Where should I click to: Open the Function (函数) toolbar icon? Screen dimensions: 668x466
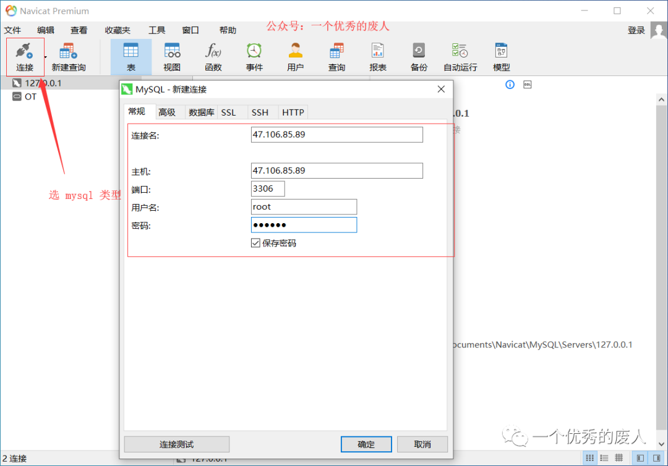click(x=213, y=57)
